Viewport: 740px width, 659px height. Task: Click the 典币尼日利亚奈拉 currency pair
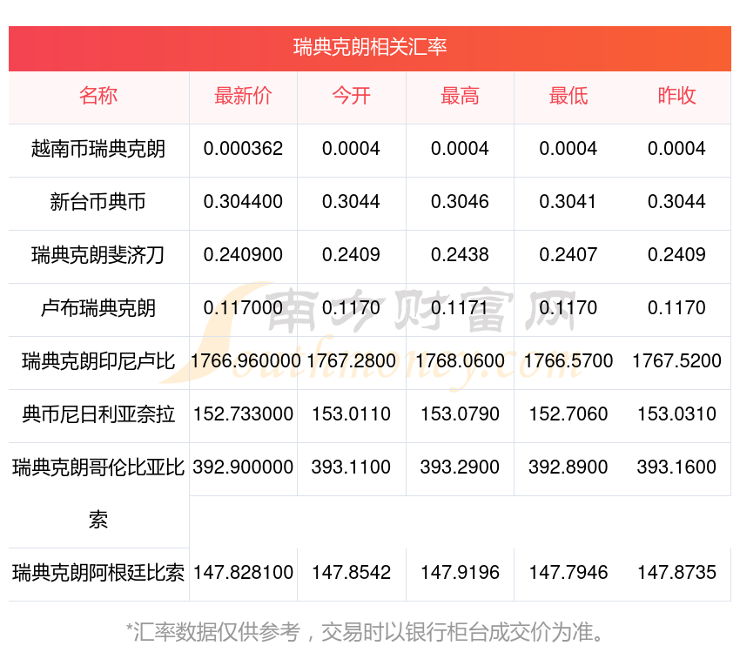(x=98, y=414)
